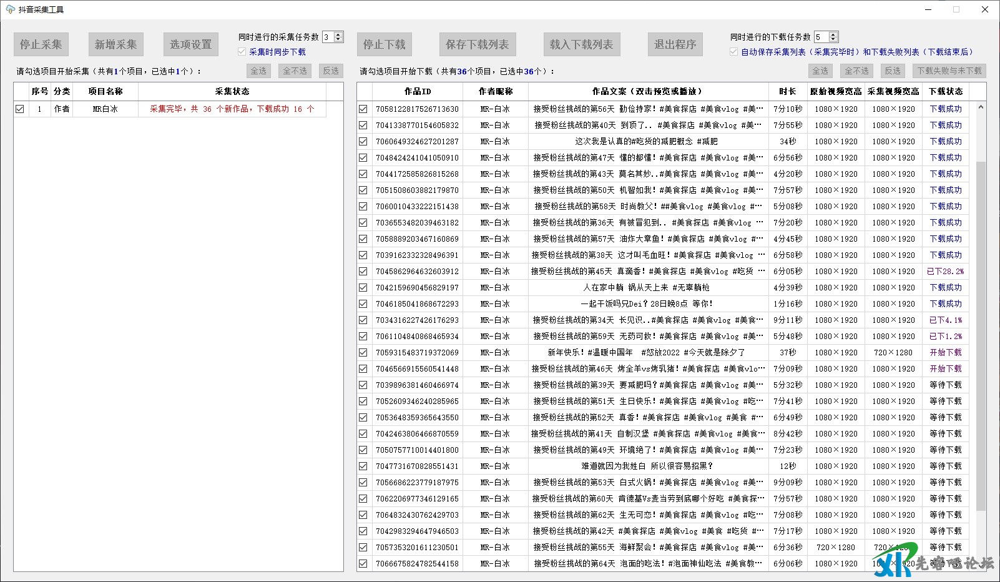
Task: Click 反选 above the download list
Action: click(x=893, y=71)
